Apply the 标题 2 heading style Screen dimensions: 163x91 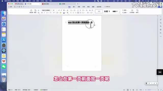point(115,11)
